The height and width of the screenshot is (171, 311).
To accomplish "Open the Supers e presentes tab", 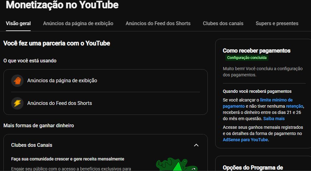I will [x=277, y=24].
